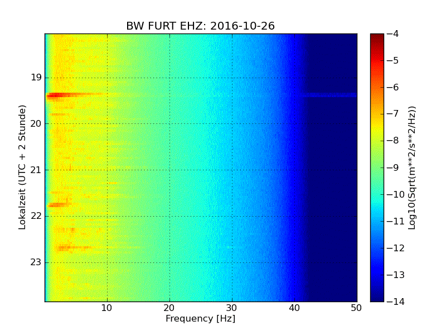446x335 pixels.
Task: Click the 'Frequency [Hz]' x-axis label
Action: (x=201, y=318)
